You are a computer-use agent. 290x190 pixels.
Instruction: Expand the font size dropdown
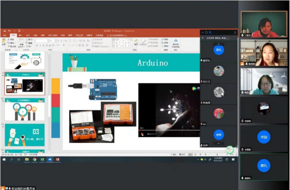[x=54, y=41]
